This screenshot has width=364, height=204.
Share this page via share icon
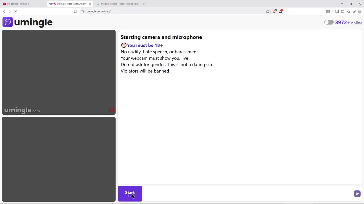pyautogui.click(x=267, y=11)
